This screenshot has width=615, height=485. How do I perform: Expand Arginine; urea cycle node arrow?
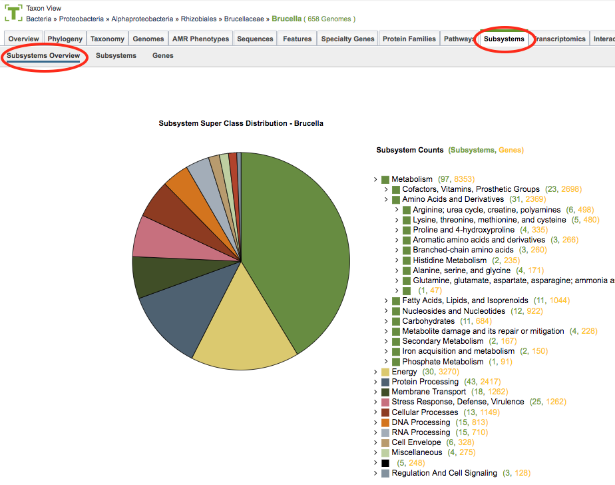click(x=397, y=210)
